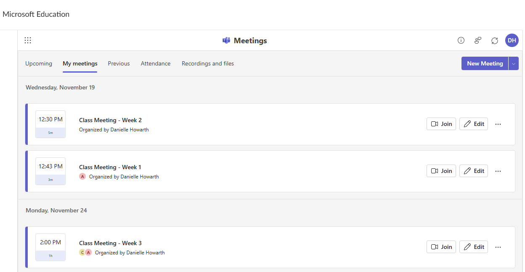Open more options for Class Meeting Week 1
This screenshot has width=525, height=272.
[498, 171]
